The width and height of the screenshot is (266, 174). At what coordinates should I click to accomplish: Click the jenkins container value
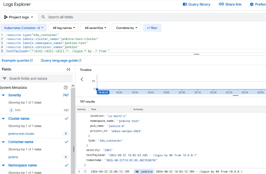[13, 157]
